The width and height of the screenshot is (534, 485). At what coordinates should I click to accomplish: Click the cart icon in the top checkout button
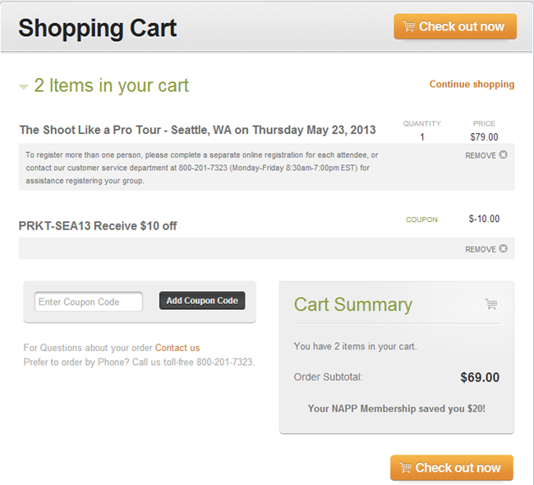[x=407, y=26]
